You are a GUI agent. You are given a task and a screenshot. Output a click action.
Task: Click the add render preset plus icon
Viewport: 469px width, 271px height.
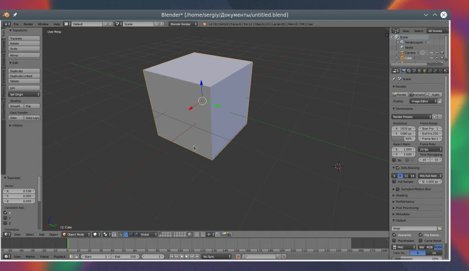tap(435, 117)
